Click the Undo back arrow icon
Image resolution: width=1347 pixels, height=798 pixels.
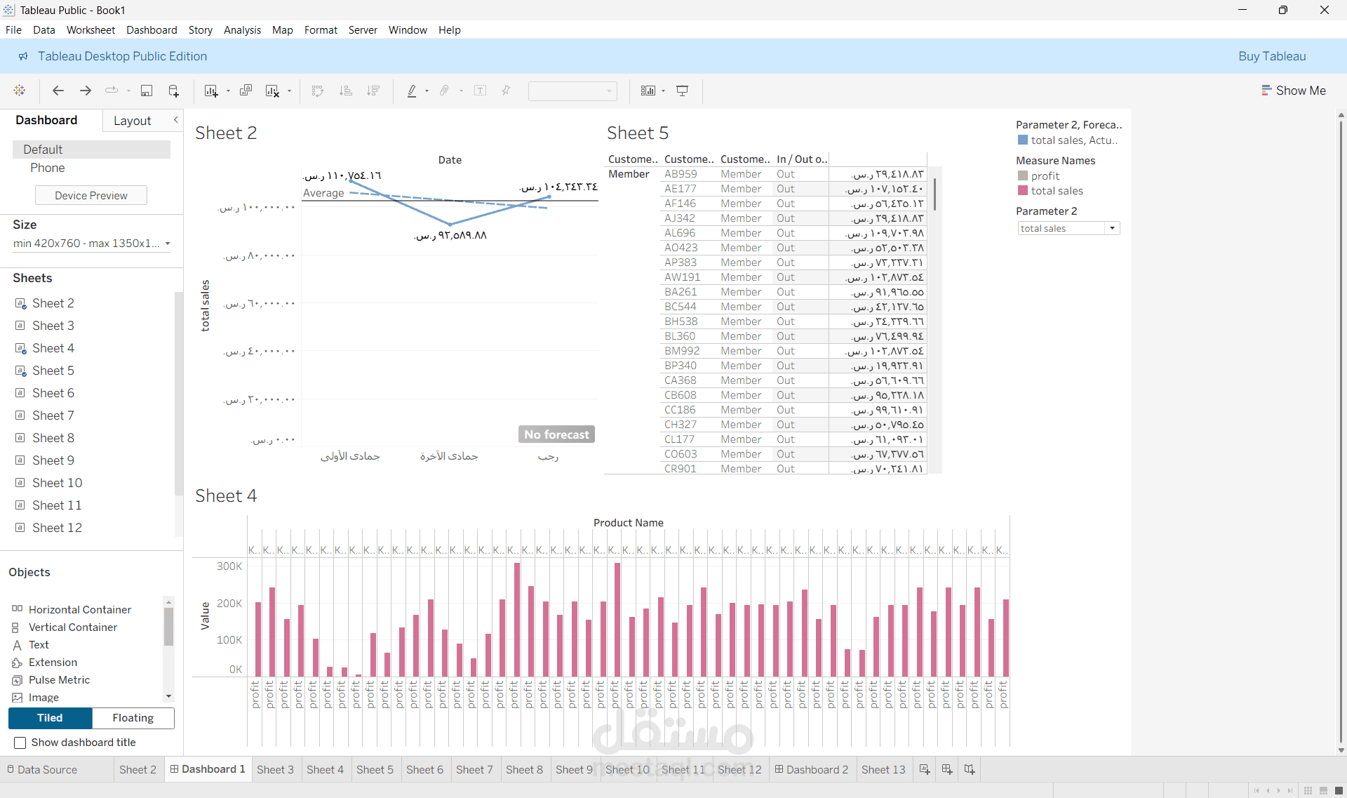pyautogui.click(x=58, y=91)
